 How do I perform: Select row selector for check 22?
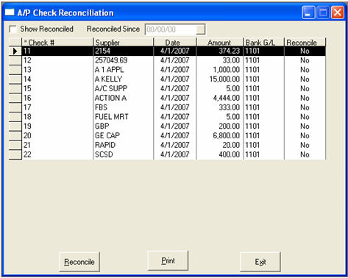[15, 154]
